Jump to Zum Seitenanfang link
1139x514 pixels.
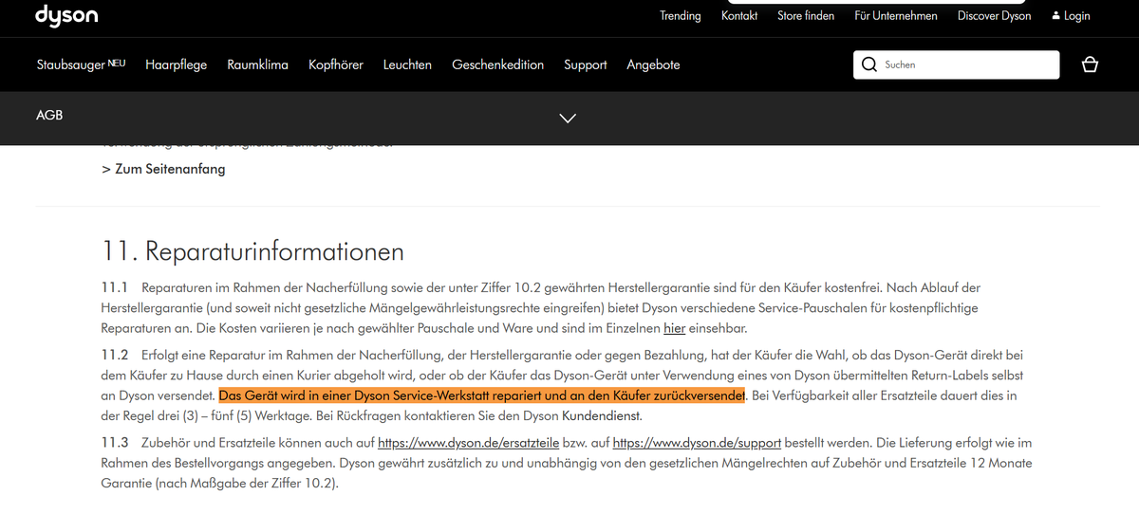click(163, 170)
